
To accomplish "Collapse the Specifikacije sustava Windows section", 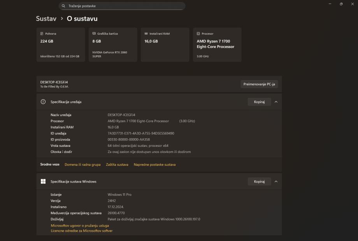I will tap(276, 181).
